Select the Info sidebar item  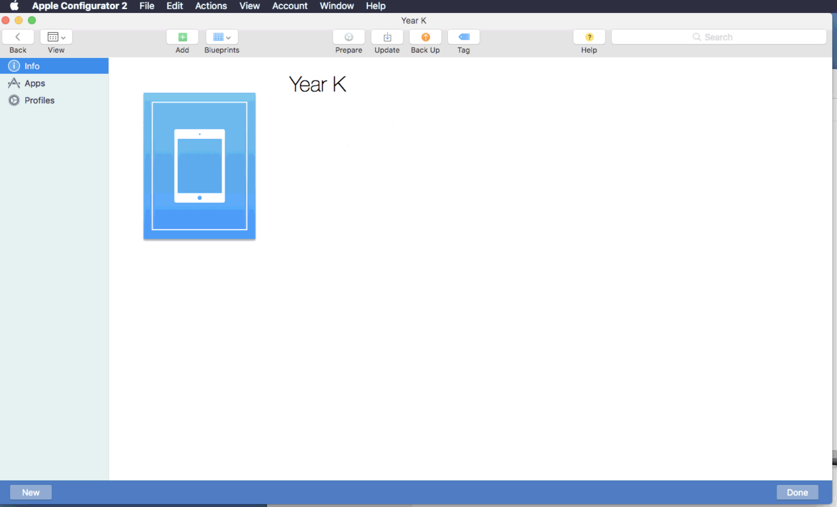(x=32, y=66)
